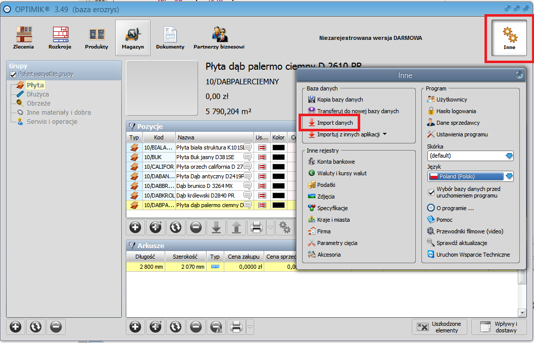Click the add plus icon below Grupy panel
The width and height of the screenshot is (534, 343).
click(16, 327)
